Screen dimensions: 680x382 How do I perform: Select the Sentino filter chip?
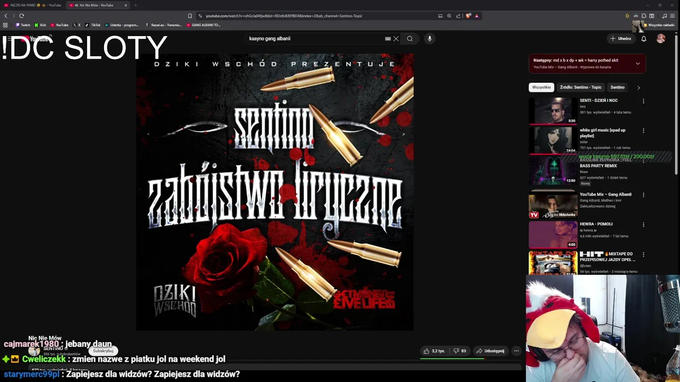tap(617, 87)
